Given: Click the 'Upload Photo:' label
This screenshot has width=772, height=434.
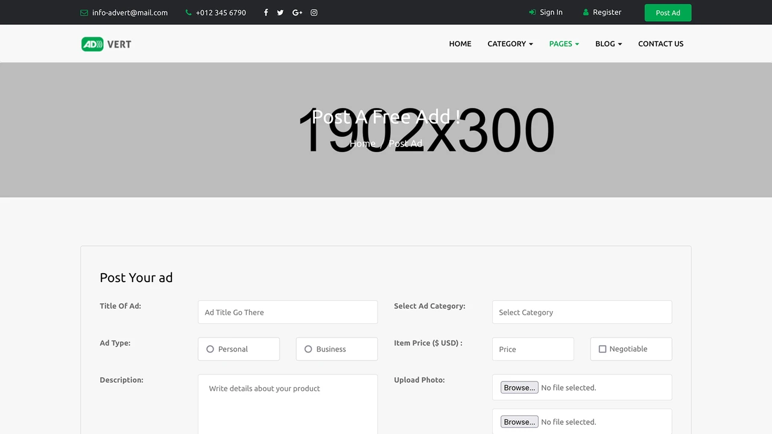Looking at the screenshot, I should 419,380.
